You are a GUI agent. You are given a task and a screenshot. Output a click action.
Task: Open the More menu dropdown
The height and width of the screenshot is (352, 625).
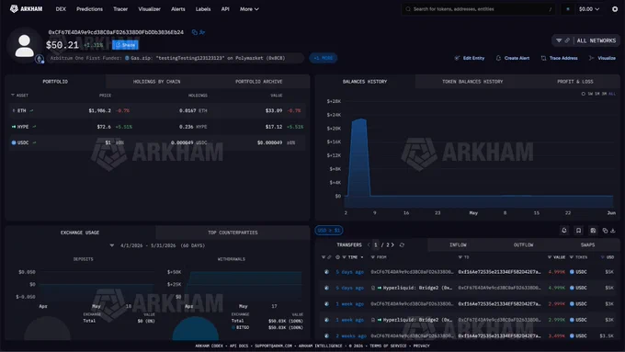(x=249, y=9)
